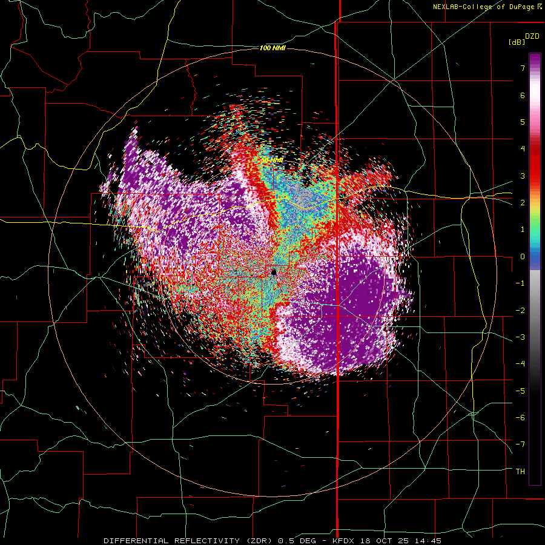545x545 pixels.
Task: Click the '-2' value on color scale
Action: [520, 311]
